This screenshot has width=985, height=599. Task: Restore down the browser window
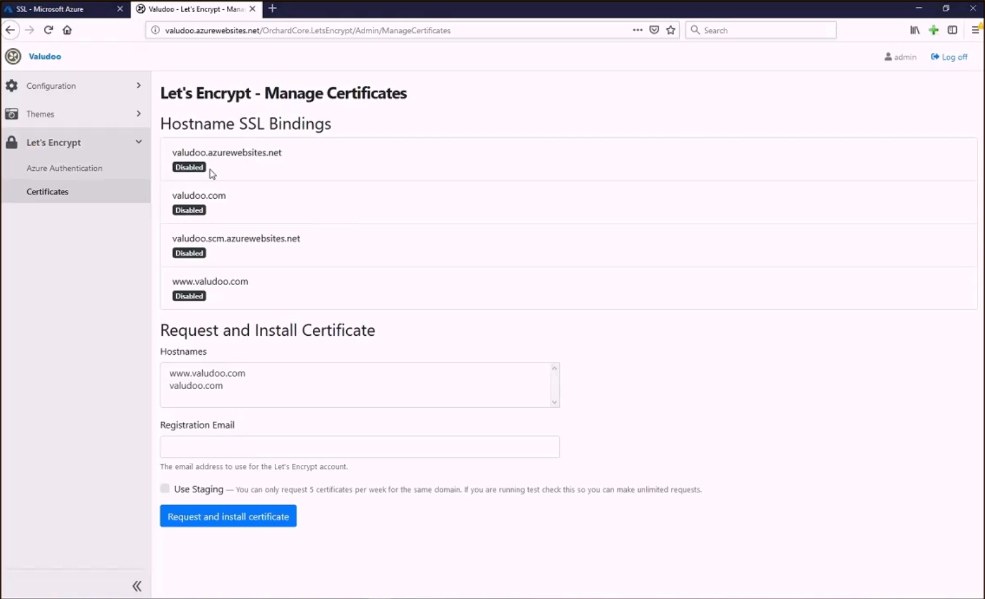(x=946, y=8)
